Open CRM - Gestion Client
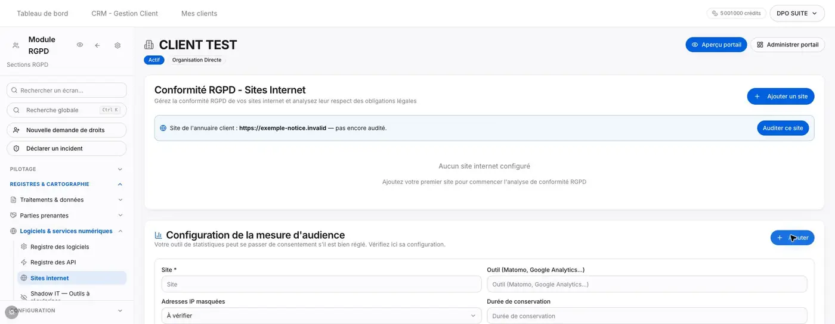835x324 pixels. pos(125,13)
